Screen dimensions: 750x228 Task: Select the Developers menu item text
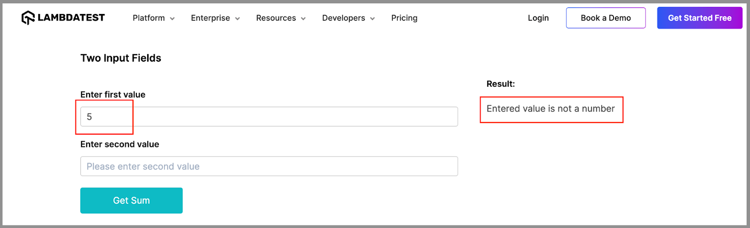pos(344,18)
